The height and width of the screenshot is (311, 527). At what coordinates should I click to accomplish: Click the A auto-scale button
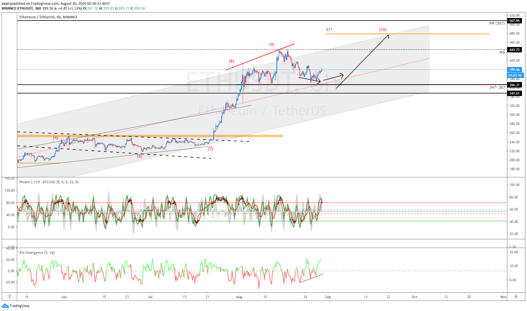click(x=516, y=296)
